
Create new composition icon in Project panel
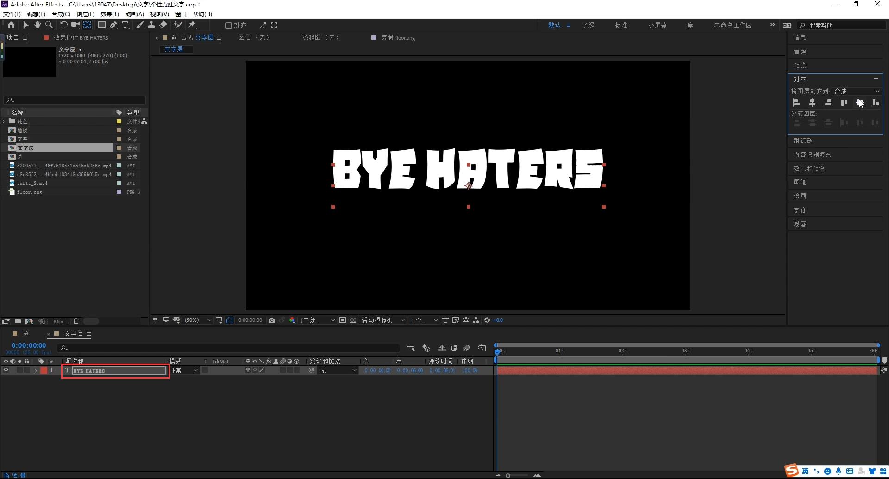click(x=29, y=321)
